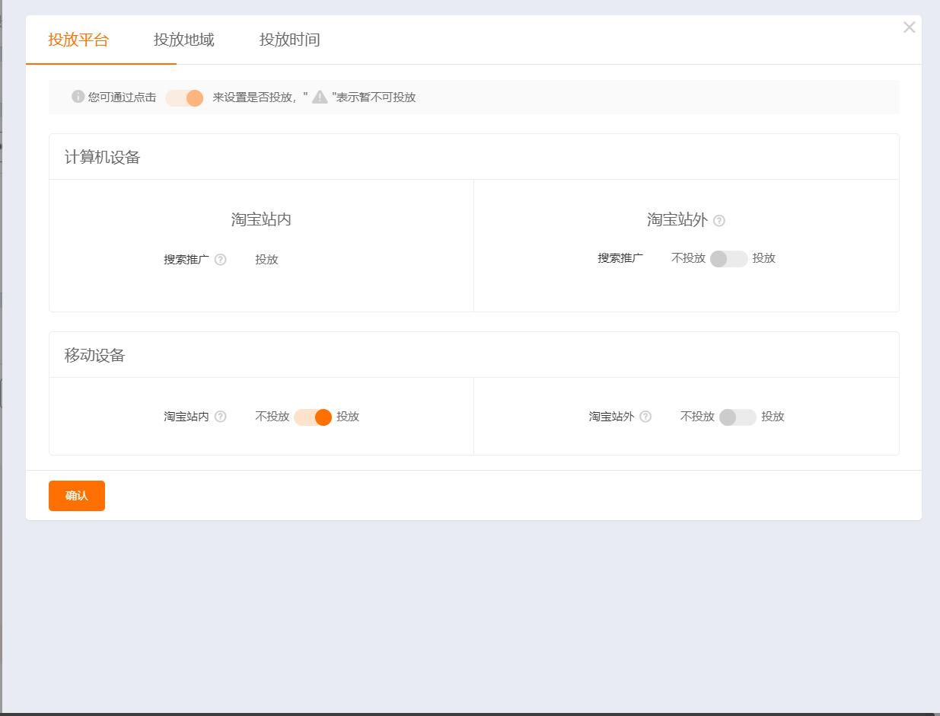Click the 不投放 label under PC 淘宝站外
940x716 pixels.
tap(687, 259)
